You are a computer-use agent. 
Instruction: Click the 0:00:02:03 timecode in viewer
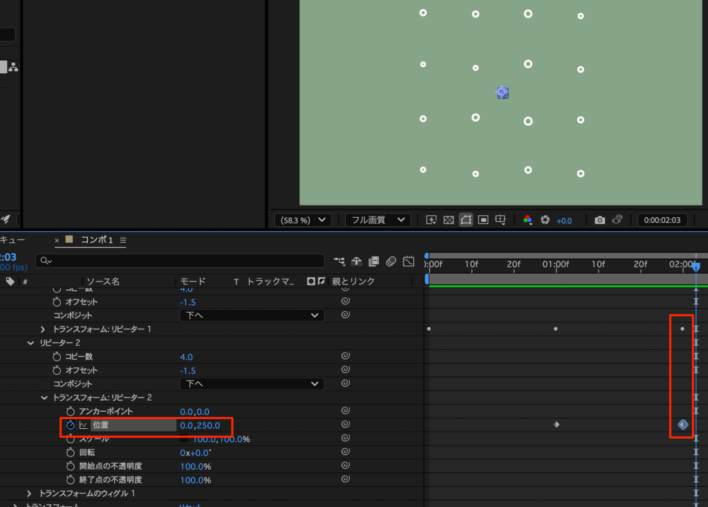point(662,220)
